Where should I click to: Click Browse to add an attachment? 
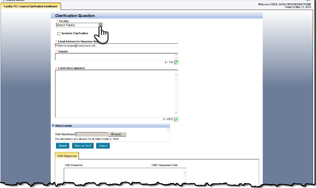[117, 134]
